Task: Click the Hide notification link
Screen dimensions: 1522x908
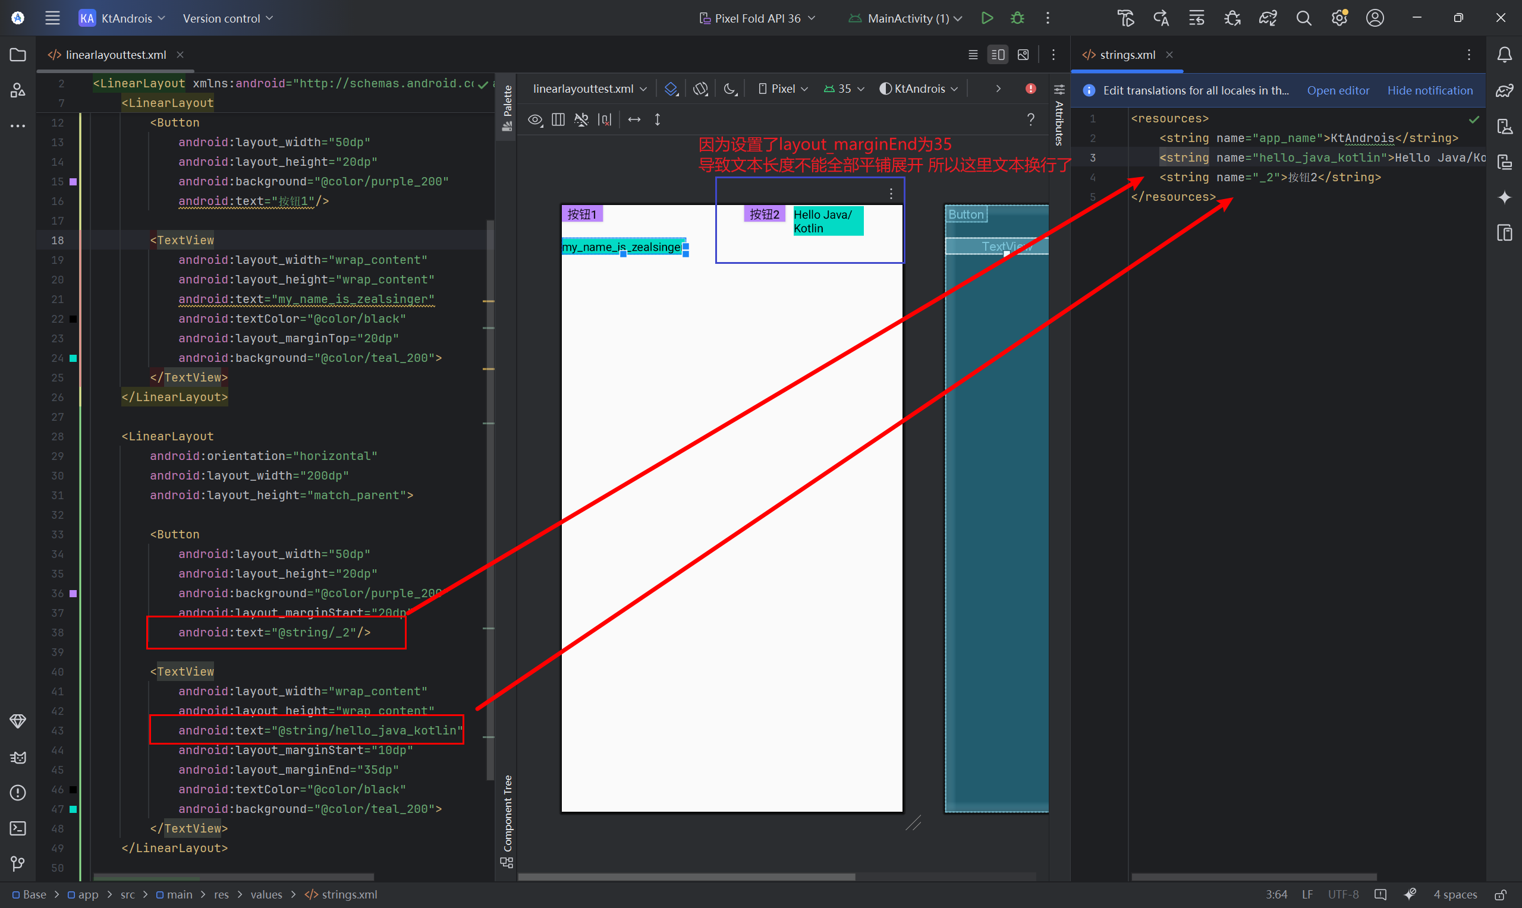Action: click(x=1430, y=90)
